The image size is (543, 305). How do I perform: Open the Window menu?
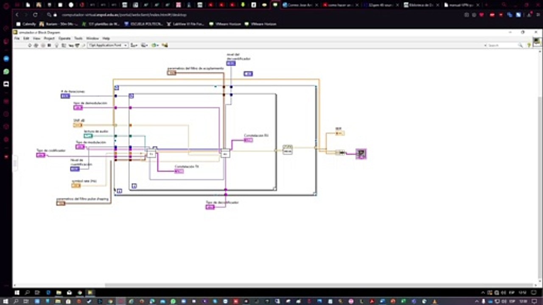pos(92,39)
